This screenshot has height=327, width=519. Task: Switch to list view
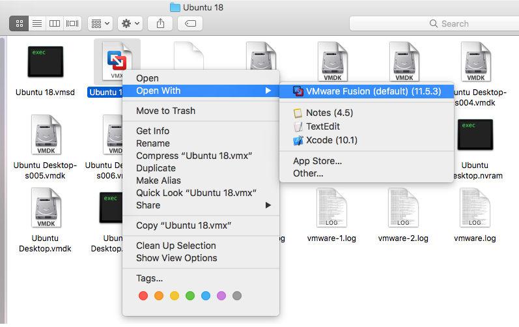(x=37, y=23)
